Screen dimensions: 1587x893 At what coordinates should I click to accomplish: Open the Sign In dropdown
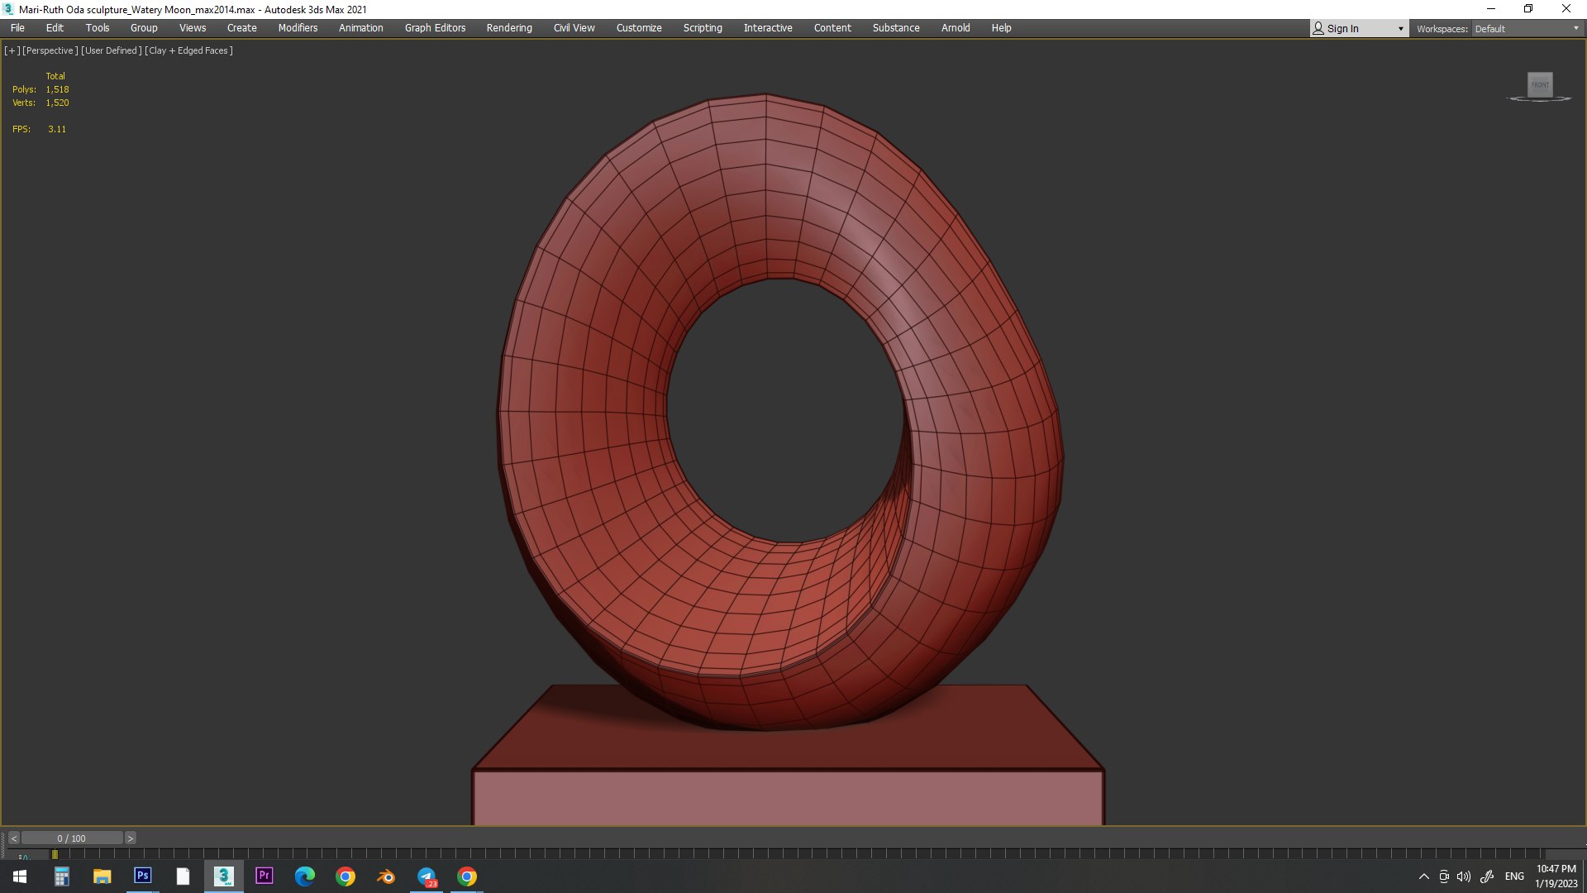[1359, 29]
